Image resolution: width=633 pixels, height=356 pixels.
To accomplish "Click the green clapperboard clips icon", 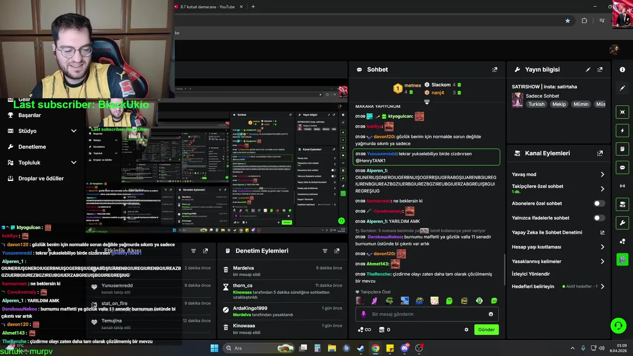I will click(622, 259).
